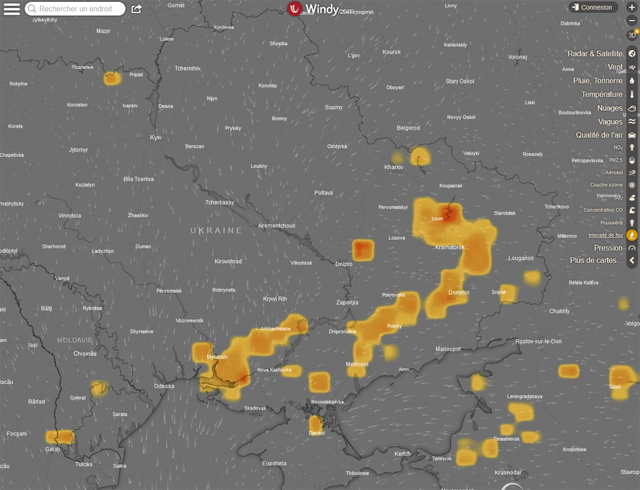640x490 pixels.
Task: Select the Nuages cloud icon
Action: (632, 109)
